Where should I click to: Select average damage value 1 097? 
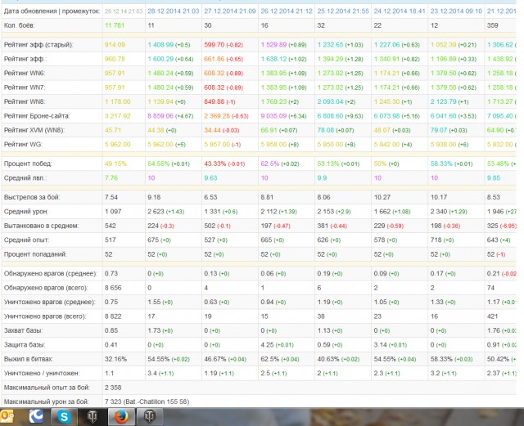click(113, 211)
